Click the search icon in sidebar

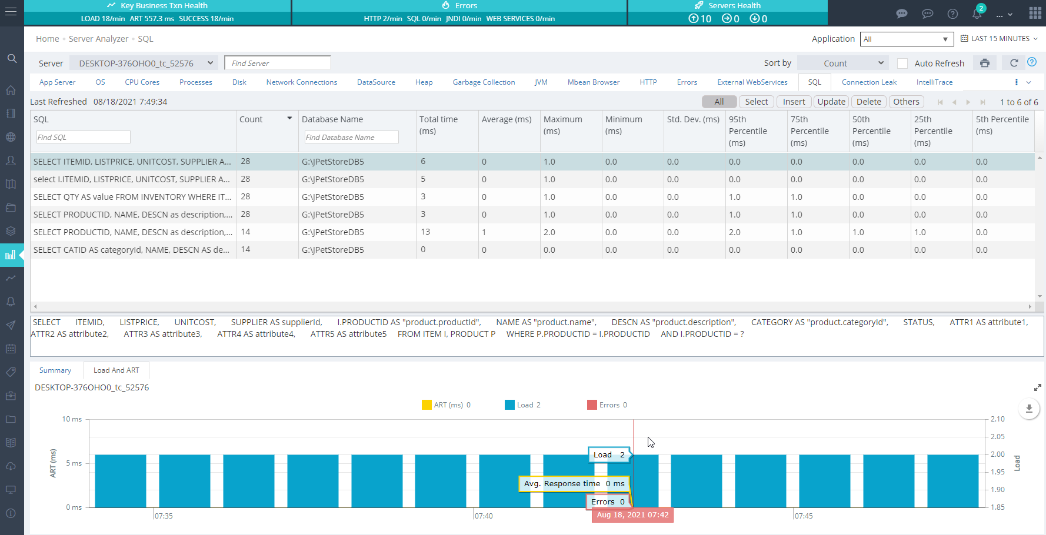[12, 59]
